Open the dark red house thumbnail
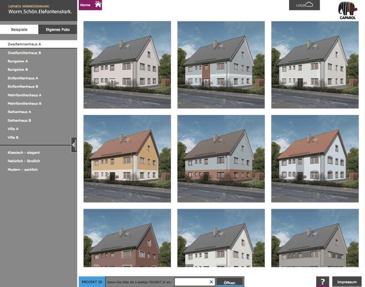365x287 pixels. pos(127,238)
